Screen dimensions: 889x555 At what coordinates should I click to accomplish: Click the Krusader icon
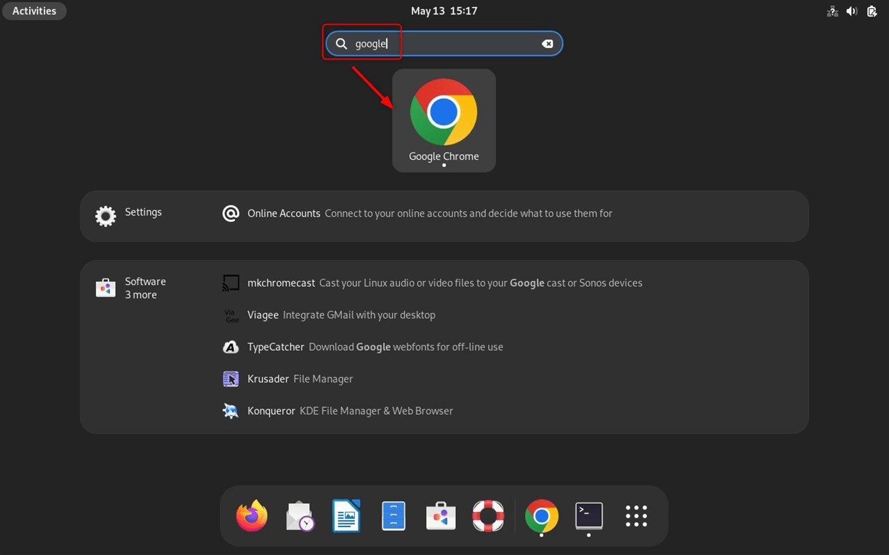coord(231,379)
